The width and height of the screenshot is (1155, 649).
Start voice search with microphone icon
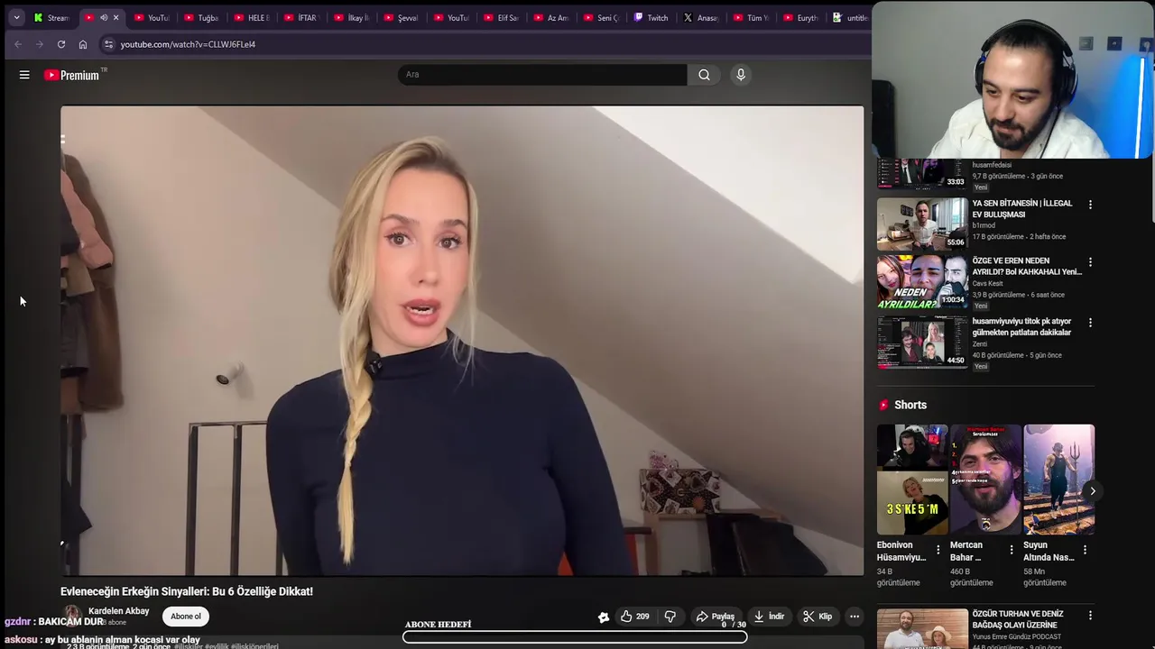click(x=741, y=75)
